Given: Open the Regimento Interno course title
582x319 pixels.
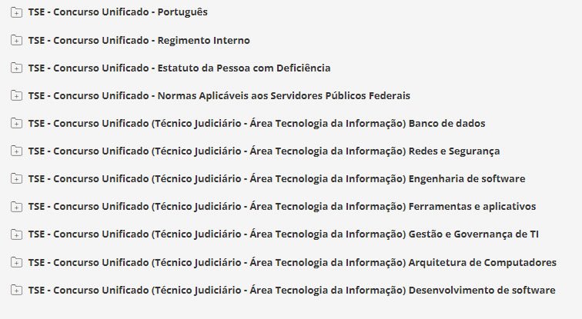Looking at the screenshot, I should [x=139, y=40].
